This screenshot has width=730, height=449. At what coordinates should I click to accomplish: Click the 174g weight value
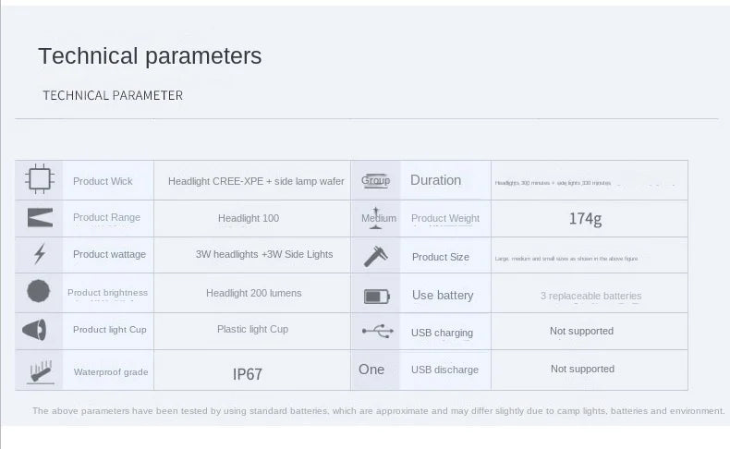(x=585, y=219)
